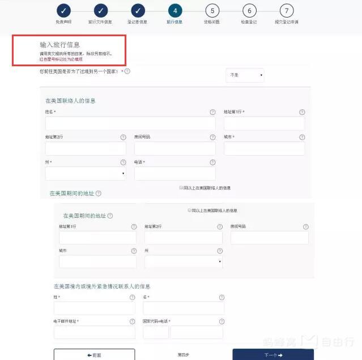
Task: Jump to step 5 资格问题
Action: [x=212, y=11]
